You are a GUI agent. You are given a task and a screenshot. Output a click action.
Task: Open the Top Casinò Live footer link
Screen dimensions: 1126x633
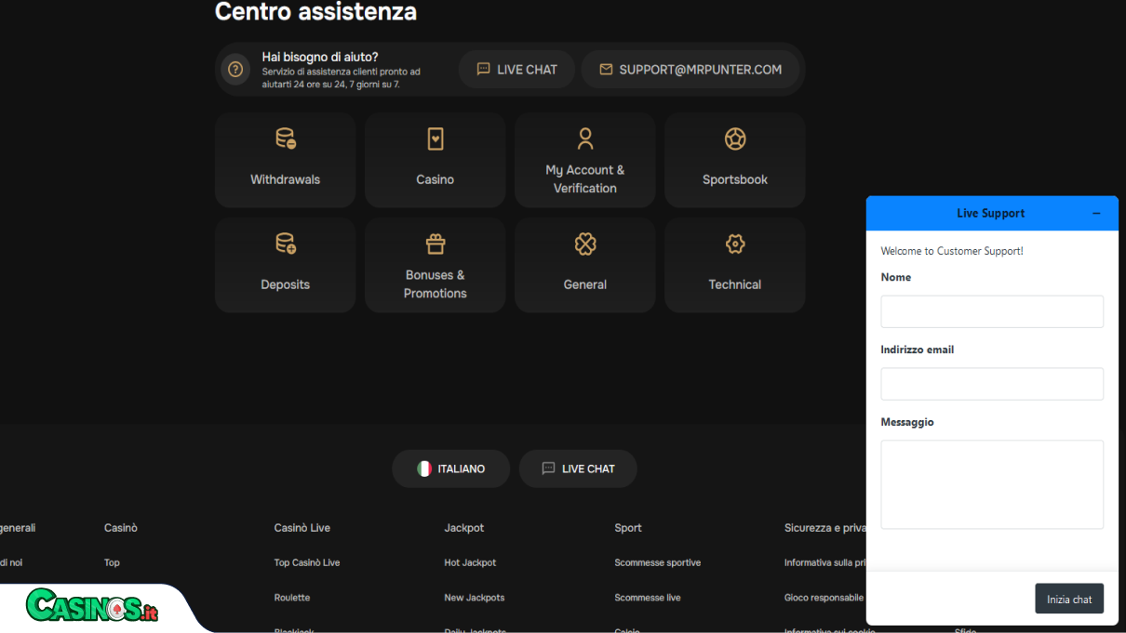point(307,562)
